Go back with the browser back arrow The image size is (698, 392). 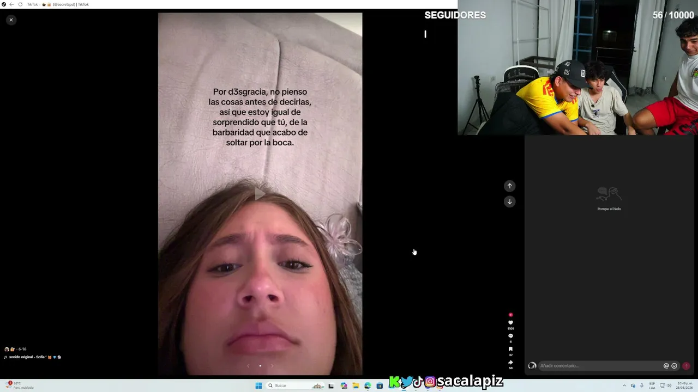point(11,4)
